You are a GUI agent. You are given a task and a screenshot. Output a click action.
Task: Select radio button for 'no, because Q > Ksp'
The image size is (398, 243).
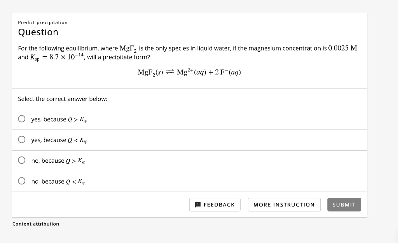pos(22,160)
